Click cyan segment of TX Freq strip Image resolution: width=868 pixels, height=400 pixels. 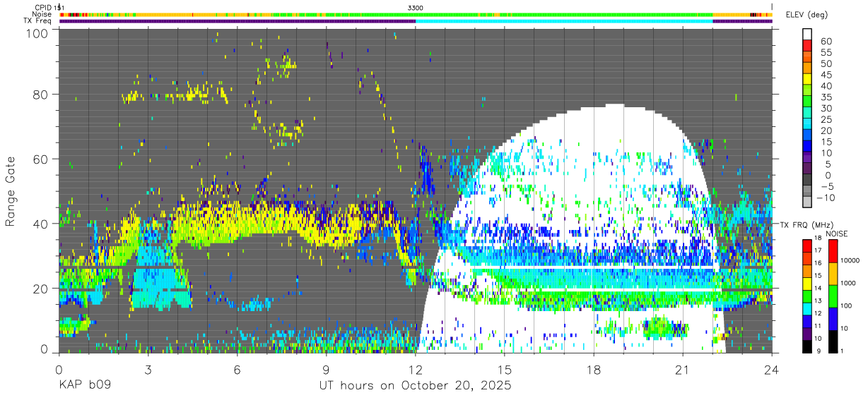tap(564, 21)
